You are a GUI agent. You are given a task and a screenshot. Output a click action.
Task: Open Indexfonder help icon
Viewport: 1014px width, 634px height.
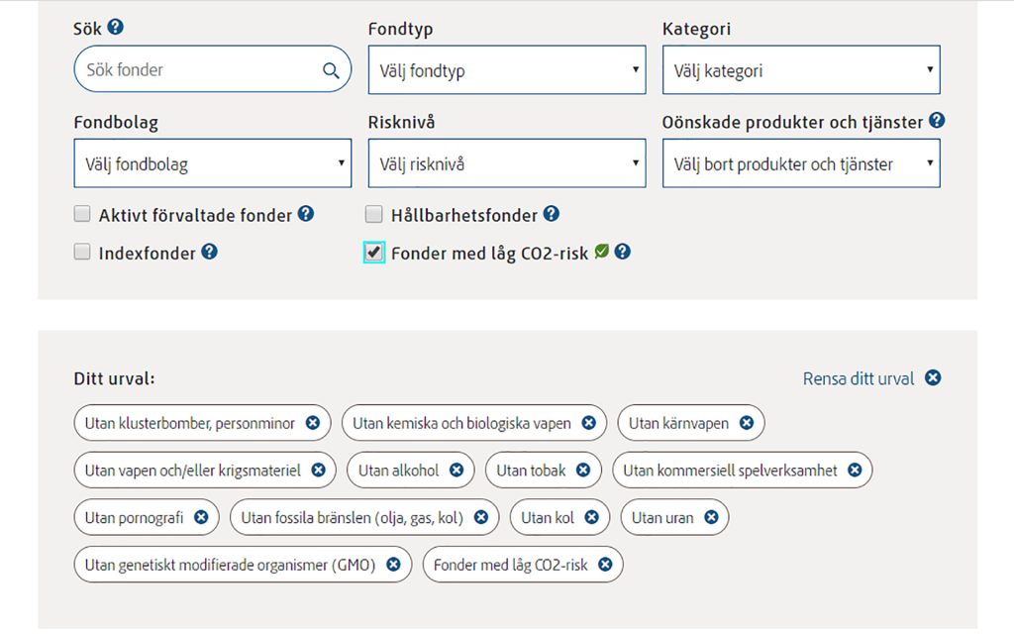click(x=210, y=252)
